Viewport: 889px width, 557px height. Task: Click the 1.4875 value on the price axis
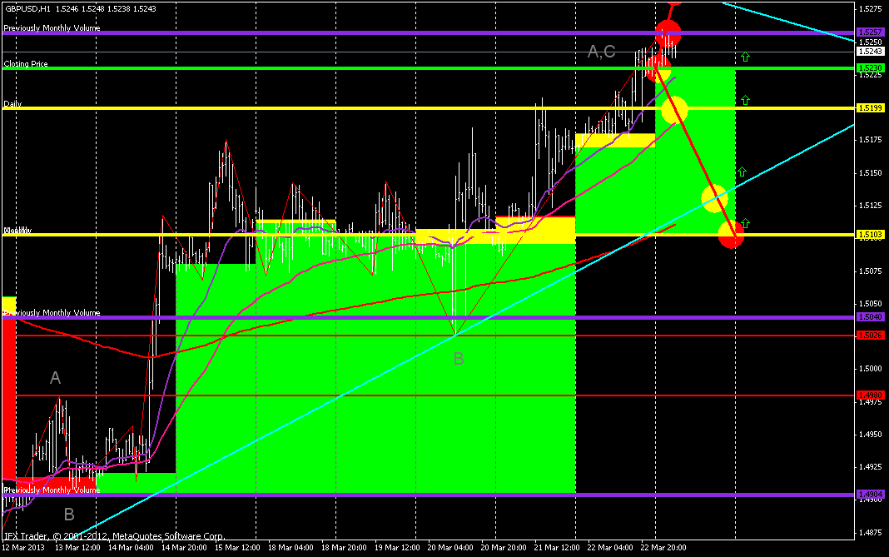(x=871, y=532)
